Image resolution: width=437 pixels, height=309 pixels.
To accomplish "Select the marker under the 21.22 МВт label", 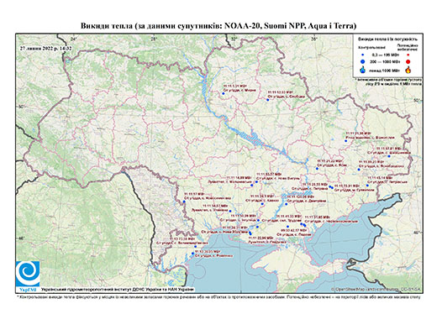I will coord(317,169).
